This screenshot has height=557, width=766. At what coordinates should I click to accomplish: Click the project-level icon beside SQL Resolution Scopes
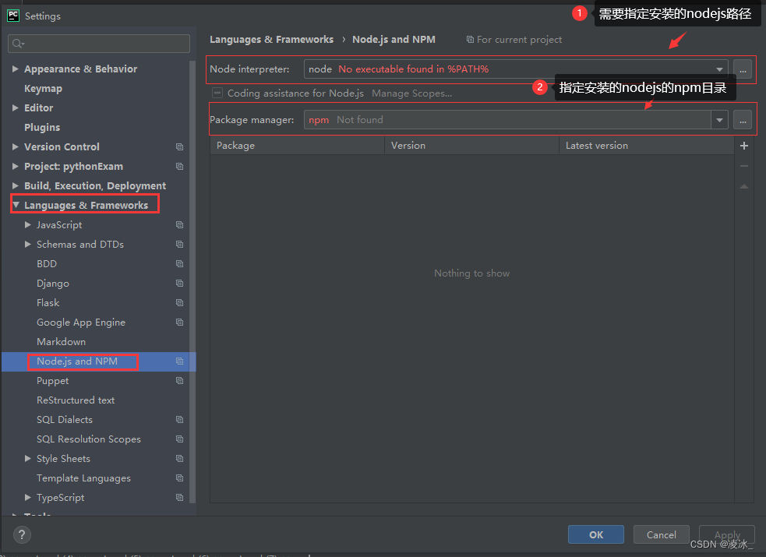tap(179, 439)
